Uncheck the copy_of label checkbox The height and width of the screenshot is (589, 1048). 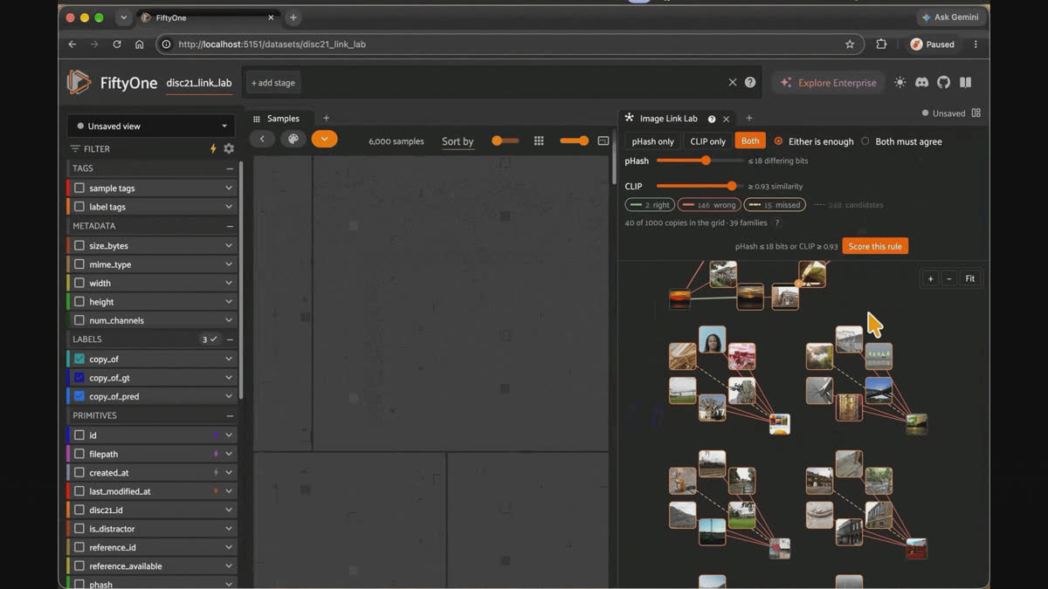pyautogui.click(x=79, y=359)
